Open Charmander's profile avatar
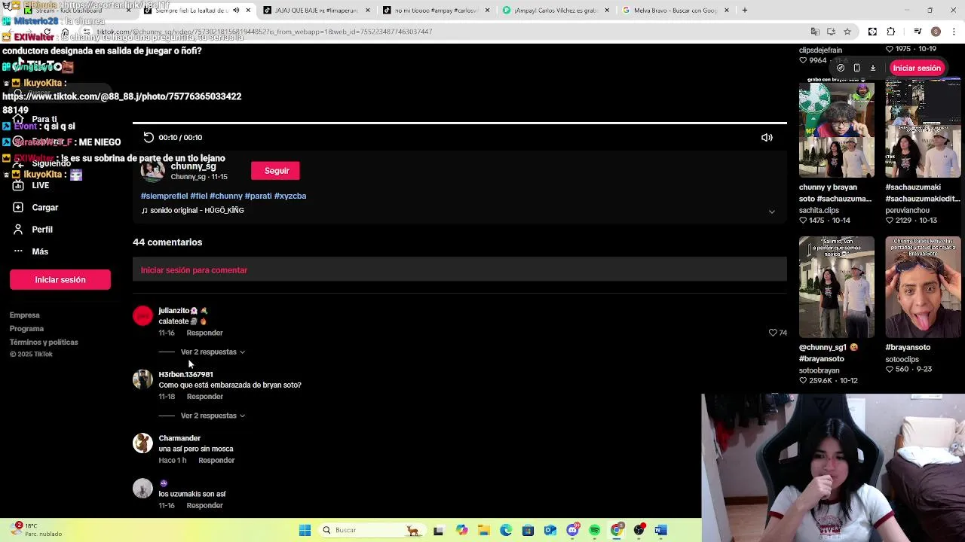Screen dimensions: 965x542 pos(142,443)
